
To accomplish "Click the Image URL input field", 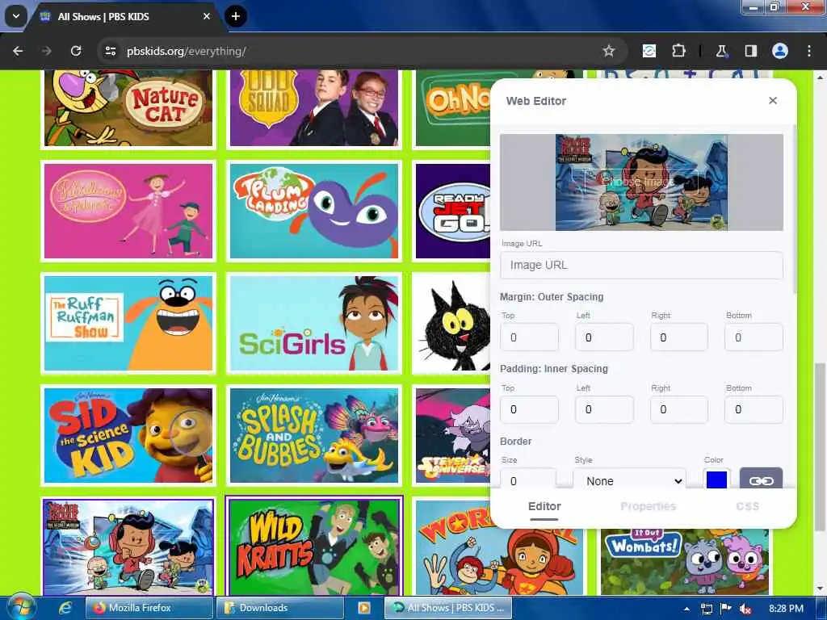I will 641,265.
